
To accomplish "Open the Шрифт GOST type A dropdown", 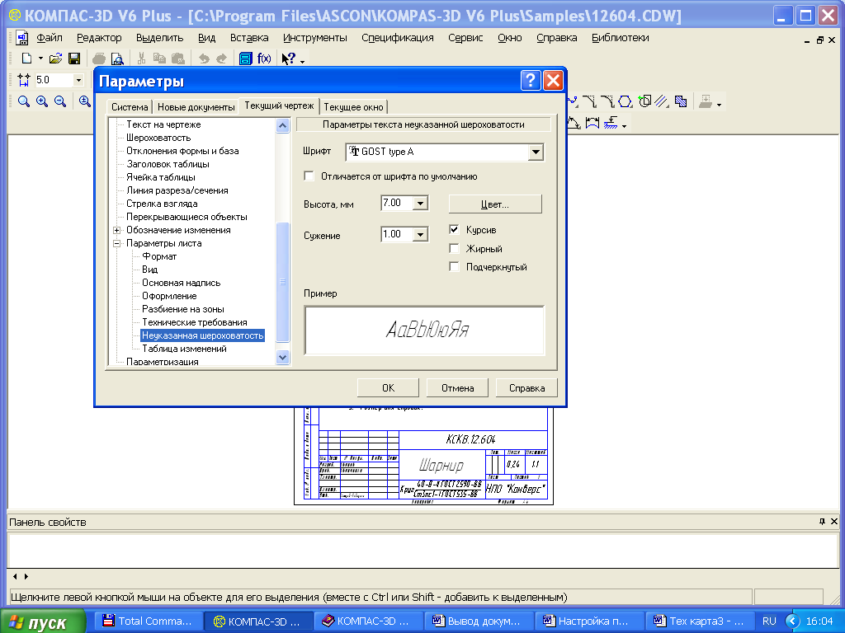I will pyautogui.click(x=535, y=152).
